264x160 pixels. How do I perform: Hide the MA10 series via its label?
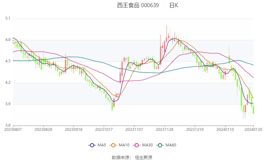tap(124, 145)
